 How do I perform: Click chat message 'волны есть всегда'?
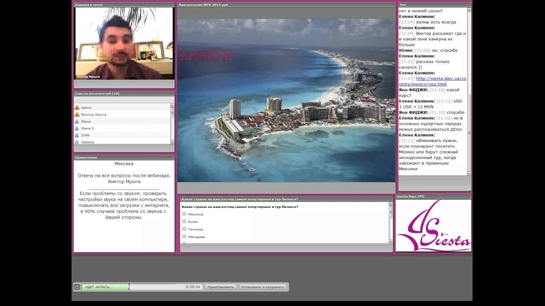click(436, 22)
